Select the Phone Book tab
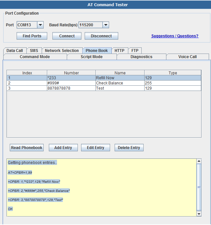 [97, 51]
